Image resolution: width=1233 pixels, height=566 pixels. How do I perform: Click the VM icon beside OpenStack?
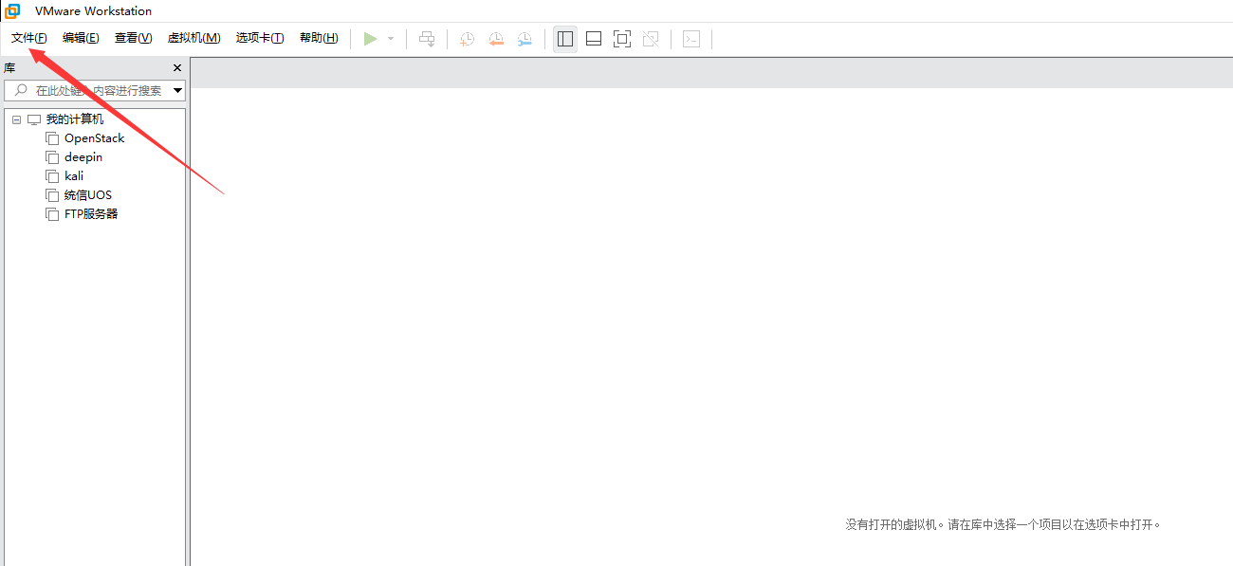pyautogui.click(x=52, y=138)
